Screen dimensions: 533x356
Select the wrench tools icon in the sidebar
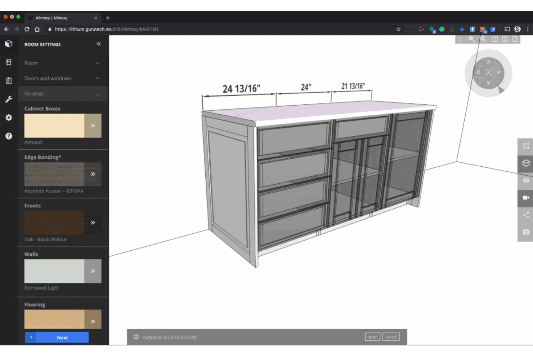click(x=9, y=99)
